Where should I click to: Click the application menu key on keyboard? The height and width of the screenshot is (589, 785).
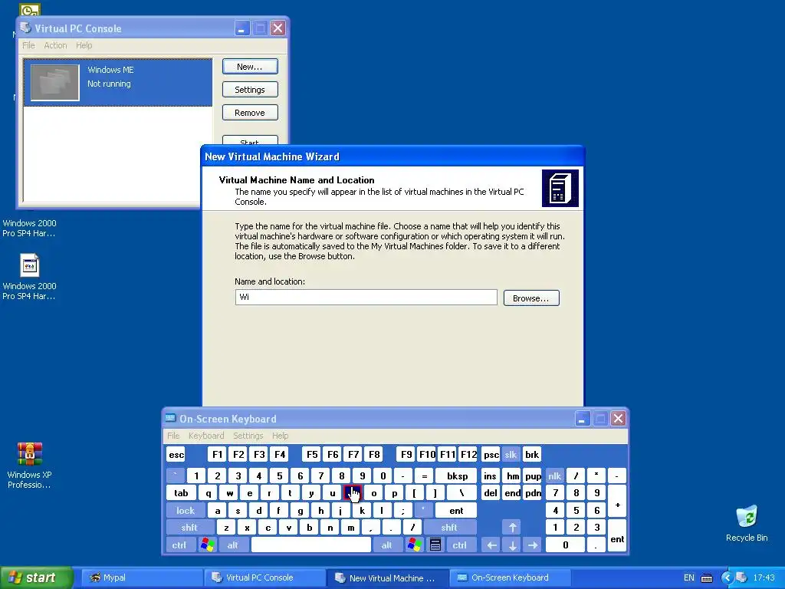tap(435, 545)
